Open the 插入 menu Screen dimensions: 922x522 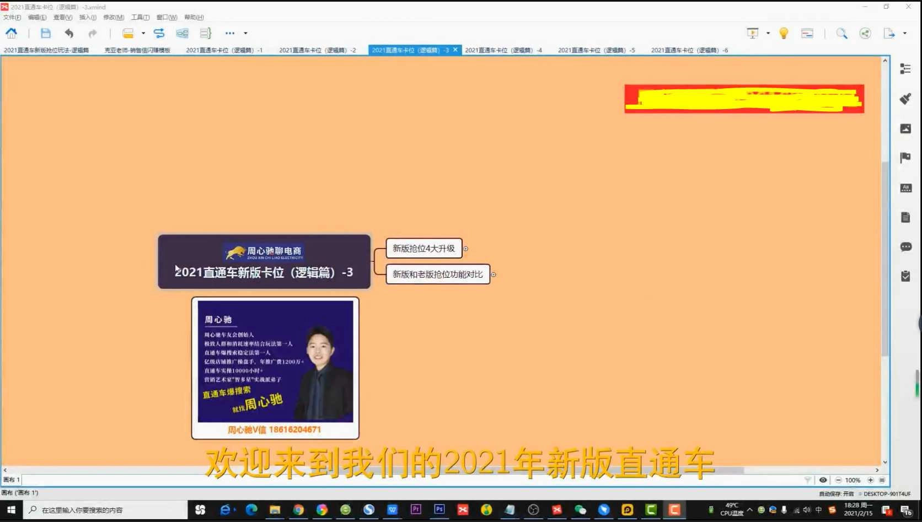point(87,17)
